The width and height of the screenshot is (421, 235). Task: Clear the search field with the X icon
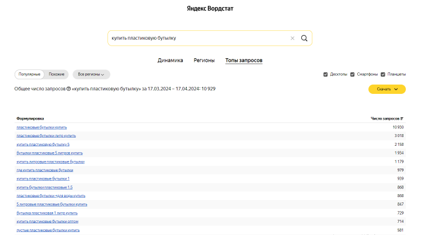point(293,38)
